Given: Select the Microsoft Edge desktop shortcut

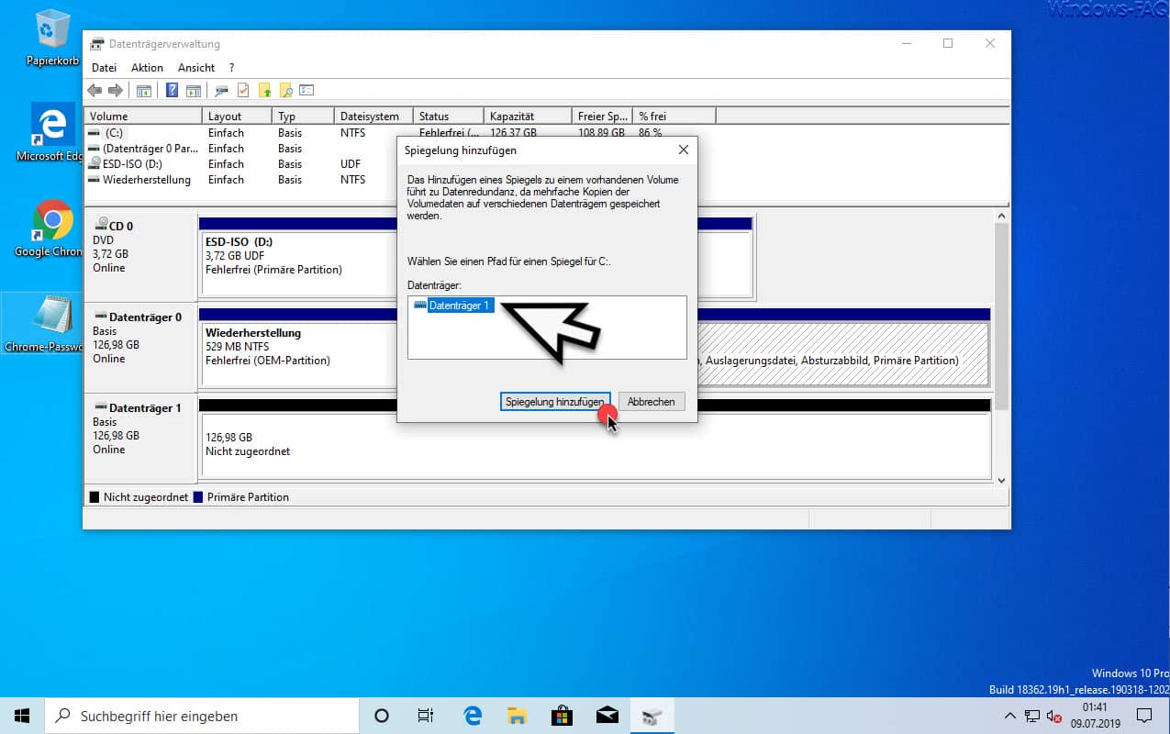Looking at the screenshot, I should click(50, 132).
